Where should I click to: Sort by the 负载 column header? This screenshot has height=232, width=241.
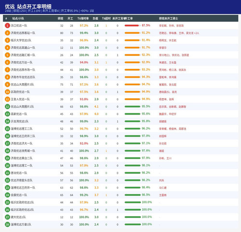(x=95, y=18)
